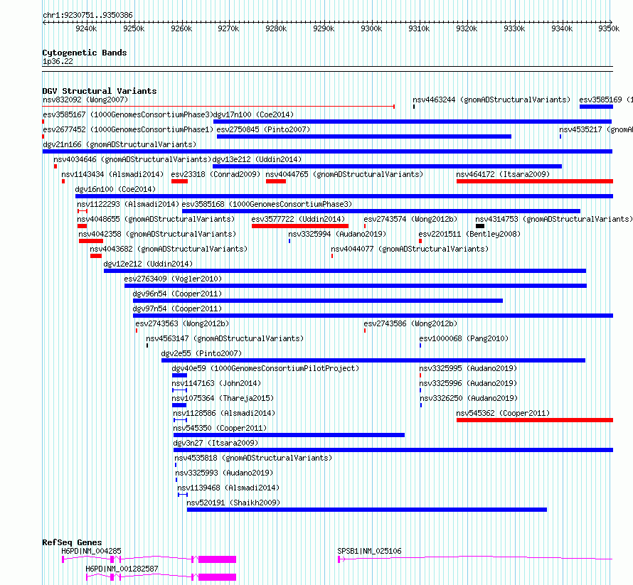The image size is (633, 585).
Task: Click the nsv464172 (Itsara2009) red bar
Action: click(x=535, y=181)
